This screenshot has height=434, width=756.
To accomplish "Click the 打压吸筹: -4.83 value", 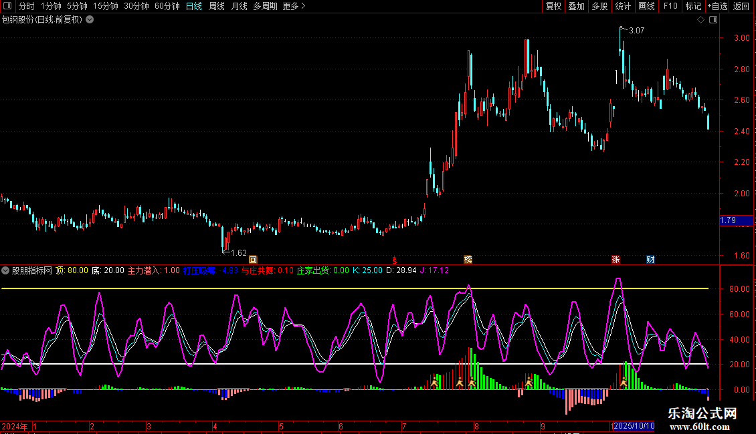I will (x=211, y=270).
